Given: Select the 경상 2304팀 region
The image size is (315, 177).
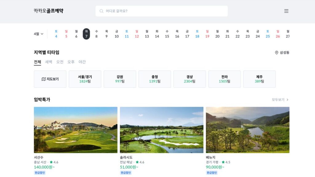Looking at the screenshot, I should pyautogui.click(x=189, y=79).
